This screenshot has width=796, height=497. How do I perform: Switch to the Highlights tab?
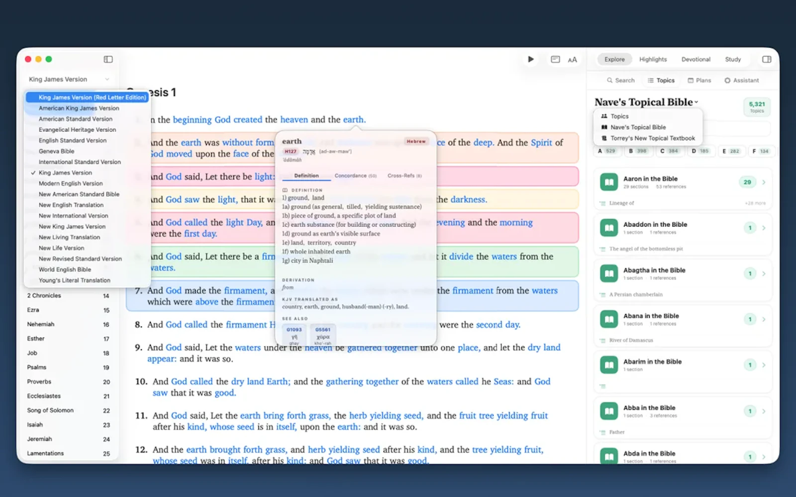click(x=653, y=59)
